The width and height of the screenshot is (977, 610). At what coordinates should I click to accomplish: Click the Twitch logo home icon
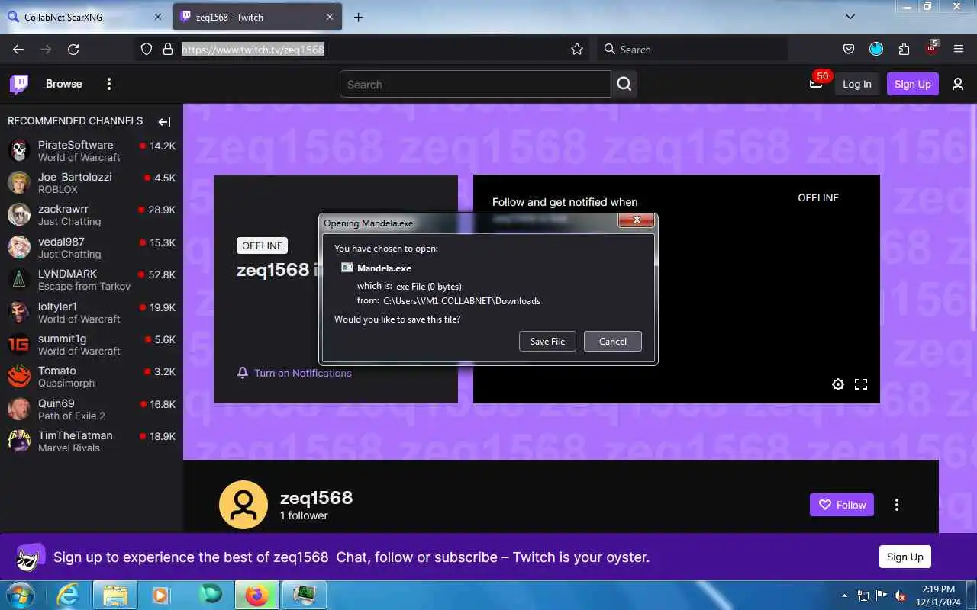click(19, 84)
